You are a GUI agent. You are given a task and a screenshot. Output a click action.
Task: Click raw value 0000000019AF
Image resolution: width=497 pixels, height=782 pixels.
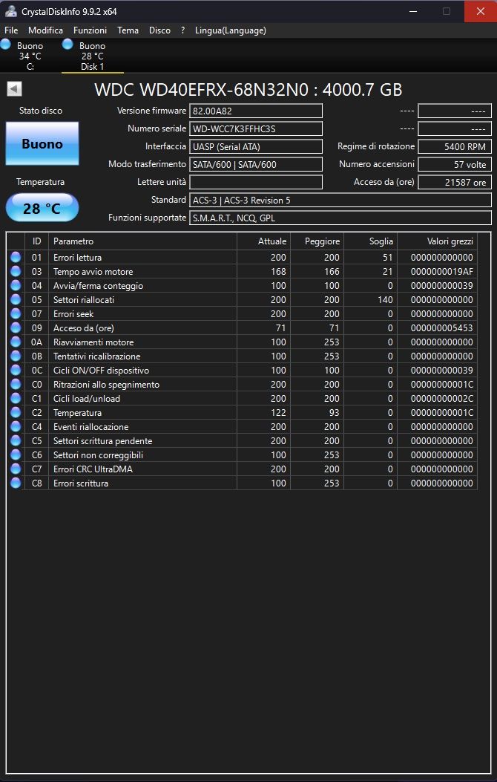pyautogui.click(x=441, y=271)
